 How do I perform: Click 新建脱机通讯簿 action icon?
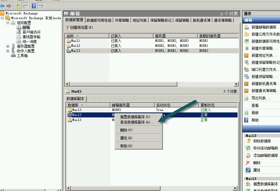(x=246, y=84)
